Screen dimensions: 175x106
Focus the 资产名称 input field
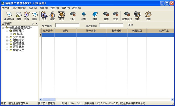111,25
